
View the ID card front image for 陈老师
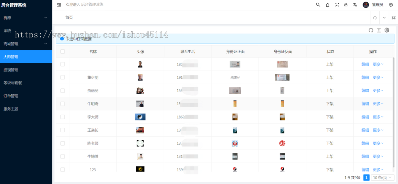(x=235, y=143)
